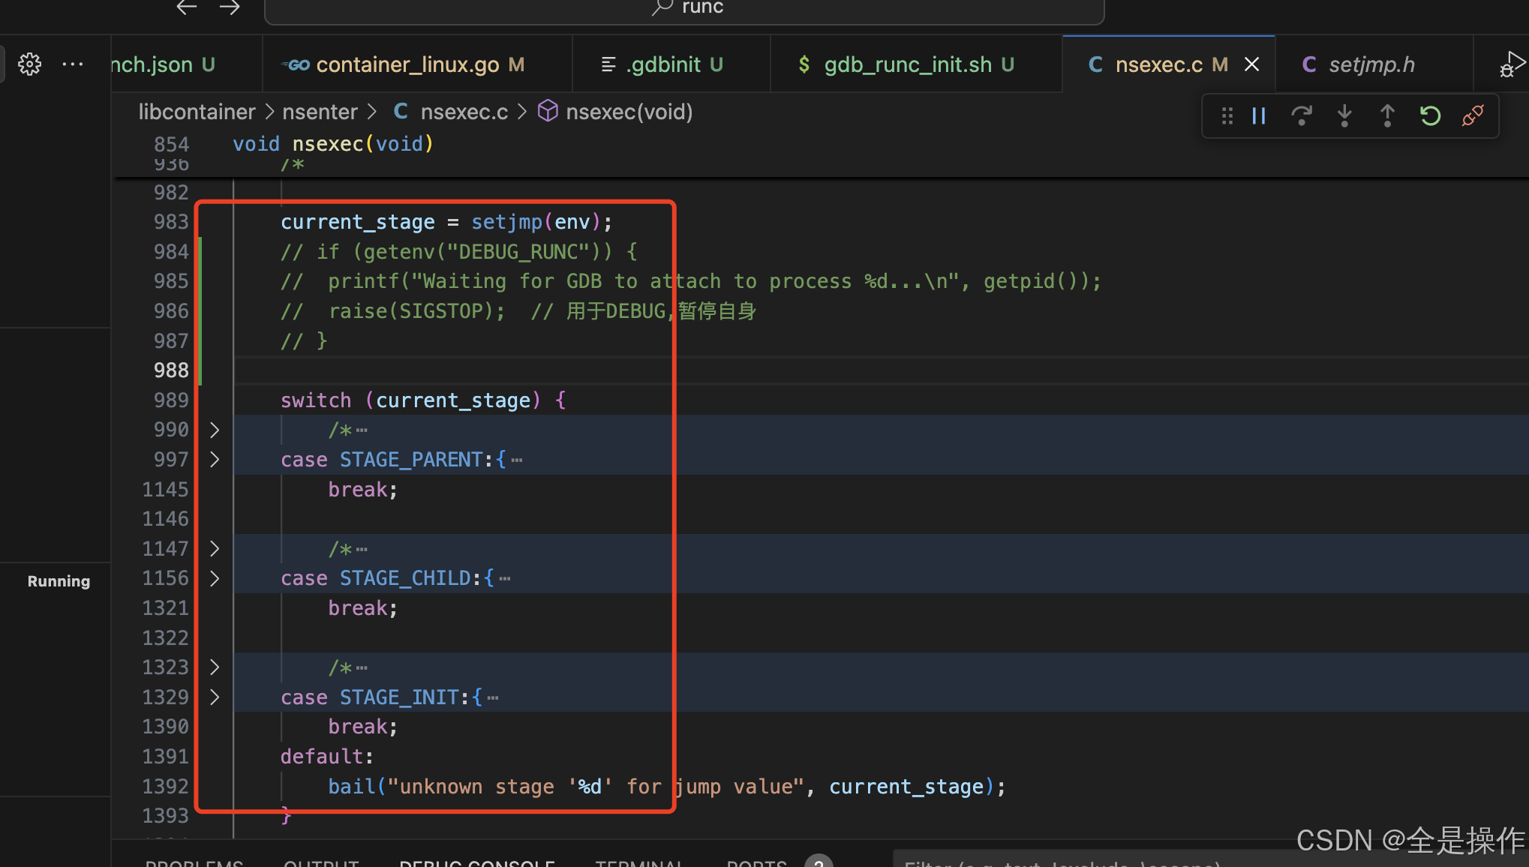
Task: Expand folded STAGE_INIT case block
Action: tap(215, 697)
